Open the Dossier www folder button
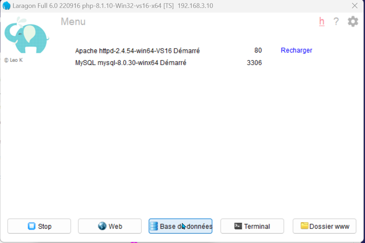 tap(324, 226)
